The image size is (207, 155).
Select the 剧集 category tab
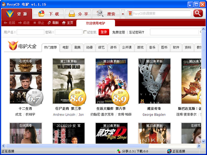coord(77,47)
